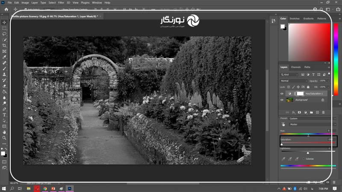
Task: Click the Saturation slider handle
Action: pos(282,144)
